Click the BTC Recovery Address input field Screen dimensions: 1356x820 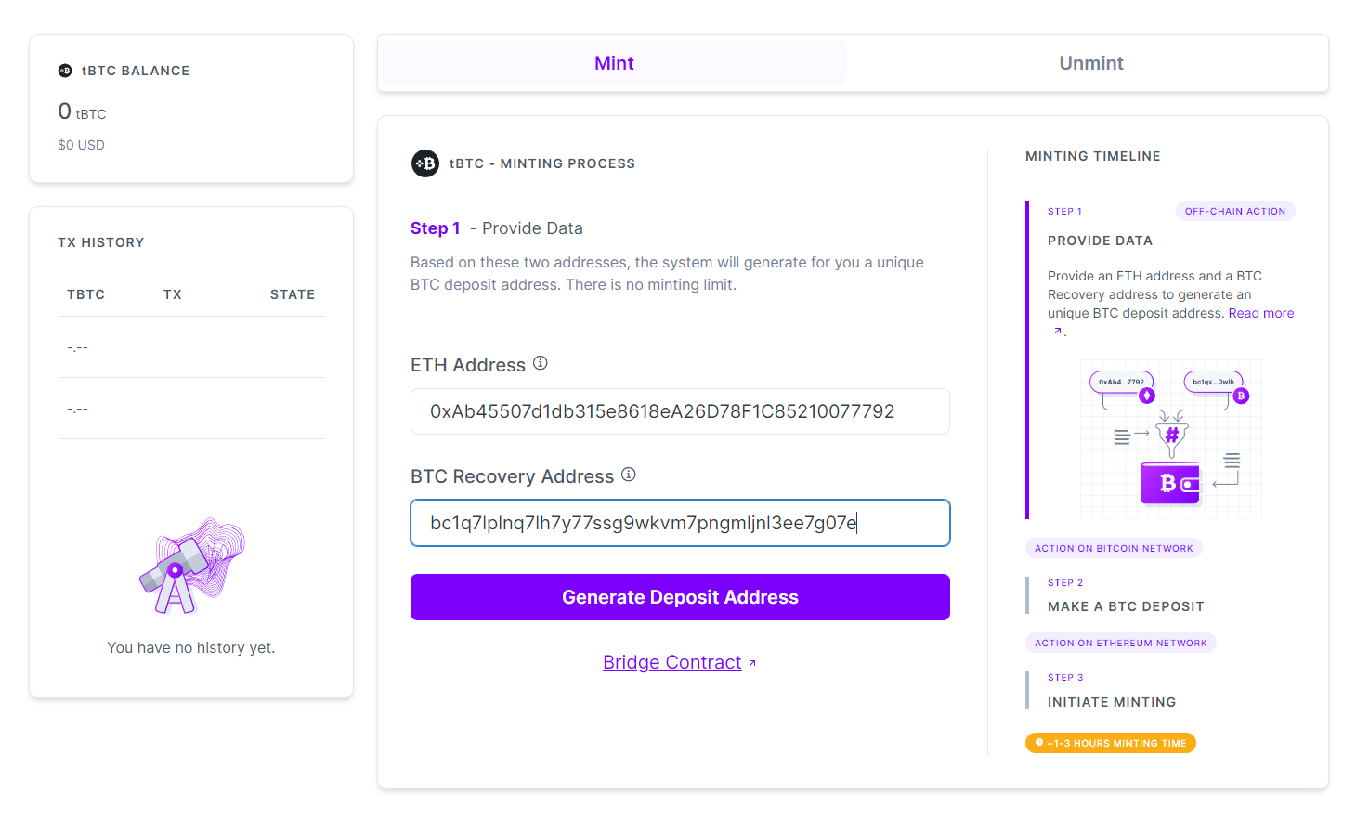click(x=680, y=523)
